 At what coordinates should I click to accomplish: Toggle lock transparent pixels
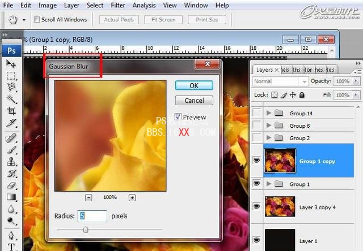[275, 95]
